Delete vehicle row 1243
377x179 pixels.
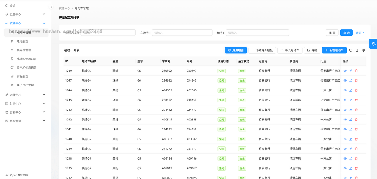[x=356, y=110]
